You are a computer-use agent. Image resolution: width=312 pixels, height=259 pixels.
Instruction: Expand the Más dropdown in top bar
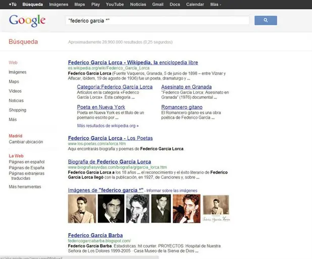[216, 5]
